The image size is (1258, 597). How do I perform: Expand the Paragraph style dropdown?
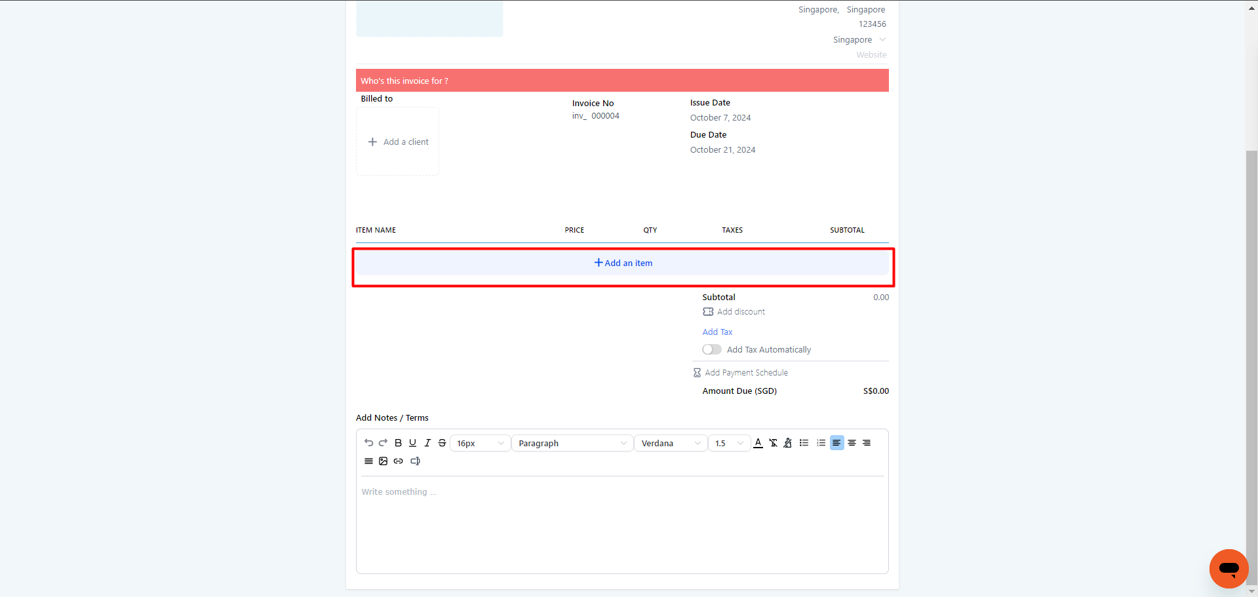[572, 444]
